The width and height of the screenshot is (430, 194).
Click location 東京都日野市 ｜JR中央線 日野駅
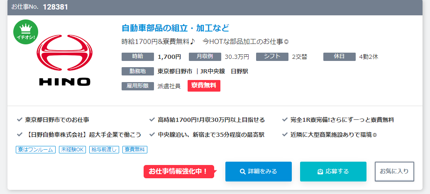(203, 72)
